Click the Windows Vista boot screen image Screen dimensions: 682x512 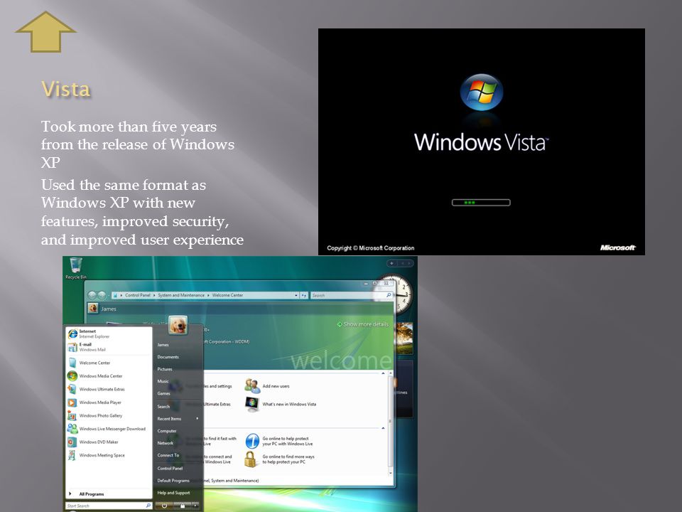tap(482, 142)
